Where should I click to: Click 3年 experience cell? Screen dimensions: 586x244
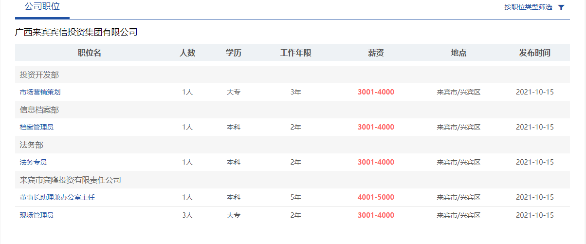[295, 92]
